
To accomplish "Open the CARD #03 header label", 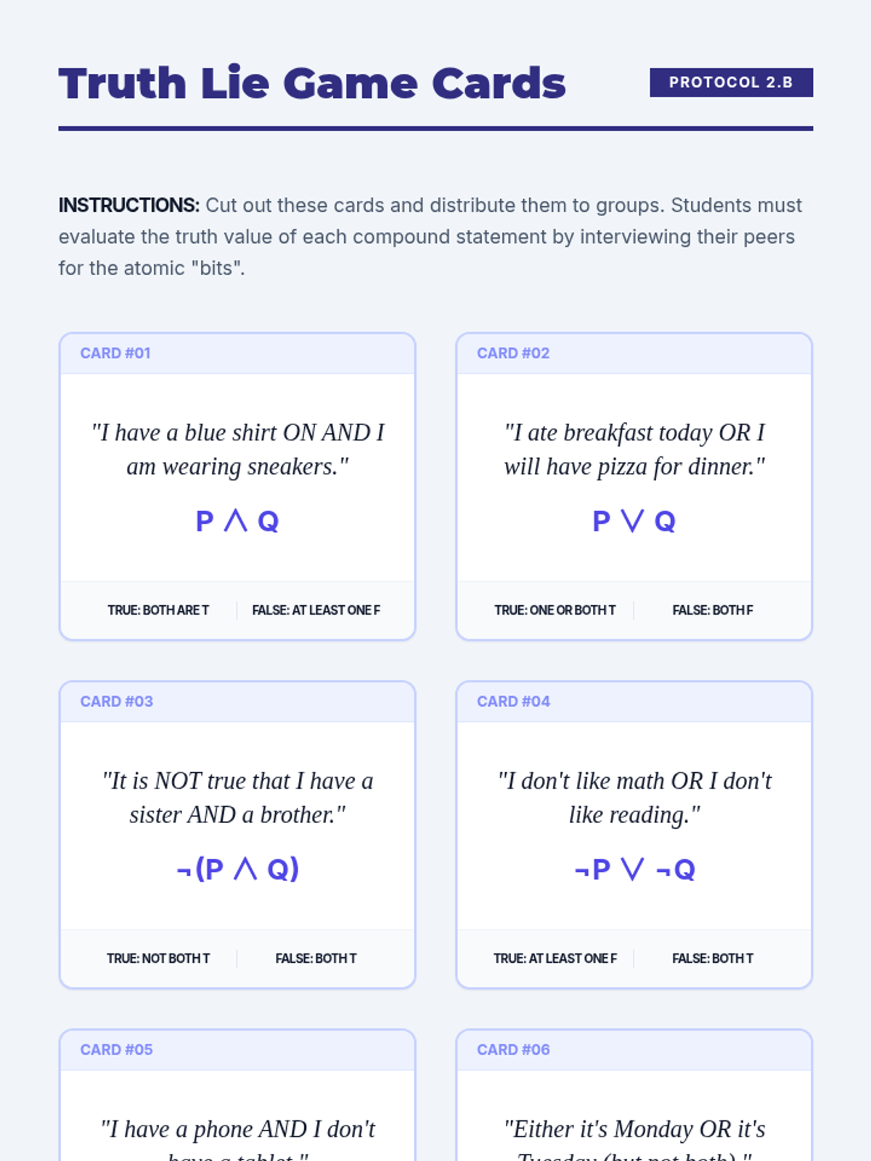I will [x=116, y=702].
